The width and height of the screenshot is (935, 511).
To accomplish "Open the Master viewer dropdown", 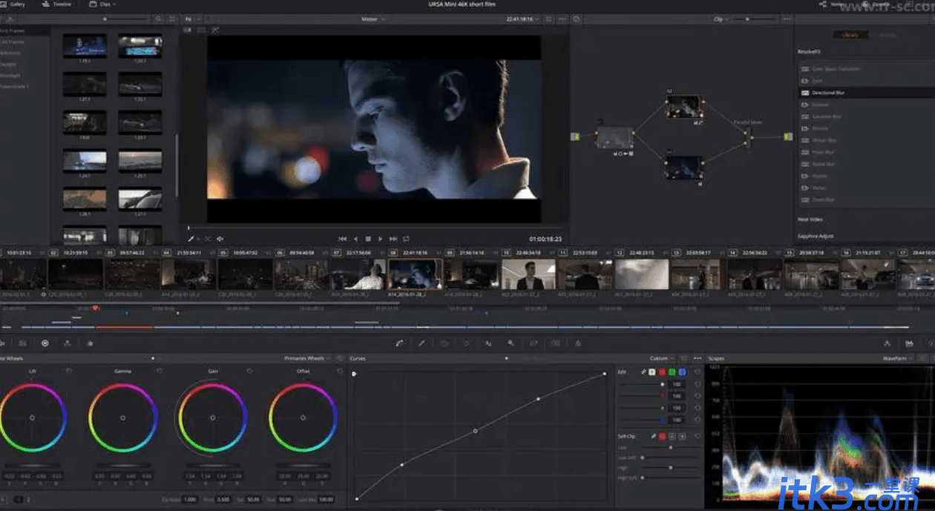I will [x=373, y=19].
